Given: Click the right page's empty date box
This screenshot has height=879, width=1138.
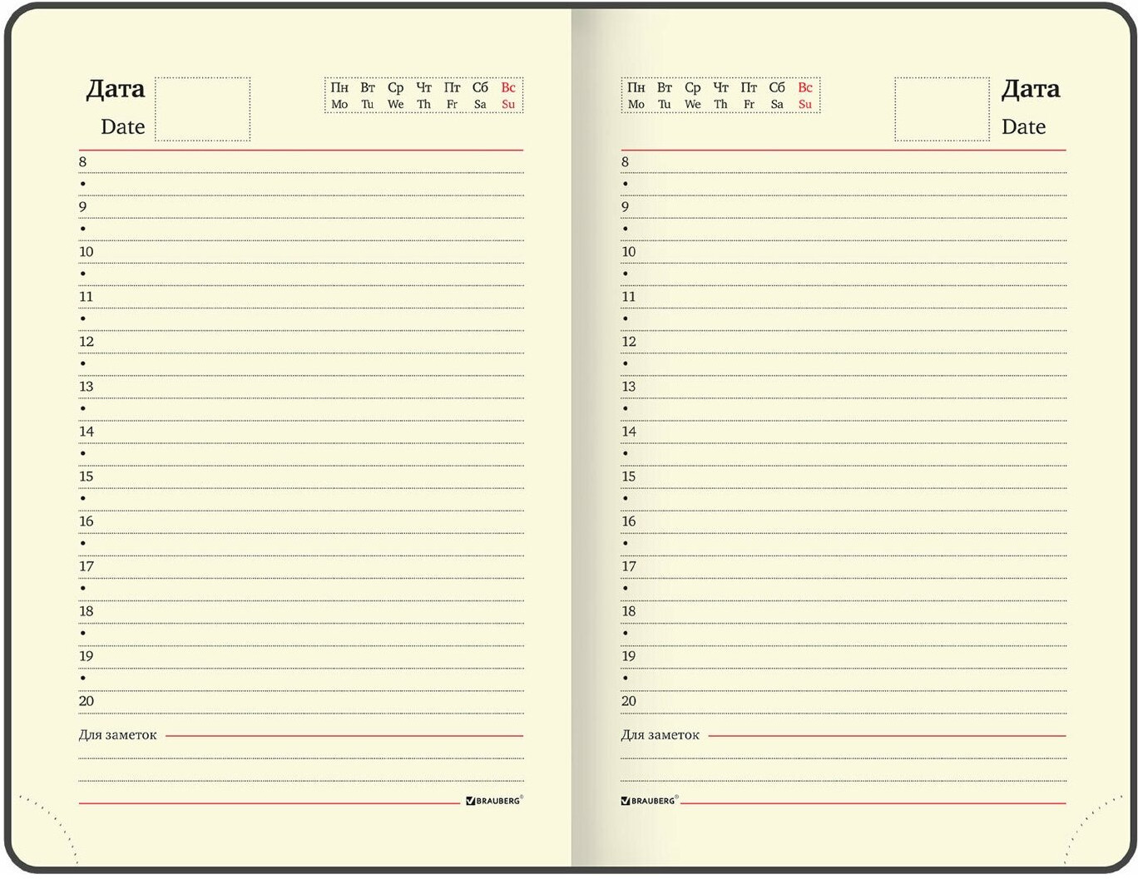Looking at the screenshot, I should click(942, 109).
